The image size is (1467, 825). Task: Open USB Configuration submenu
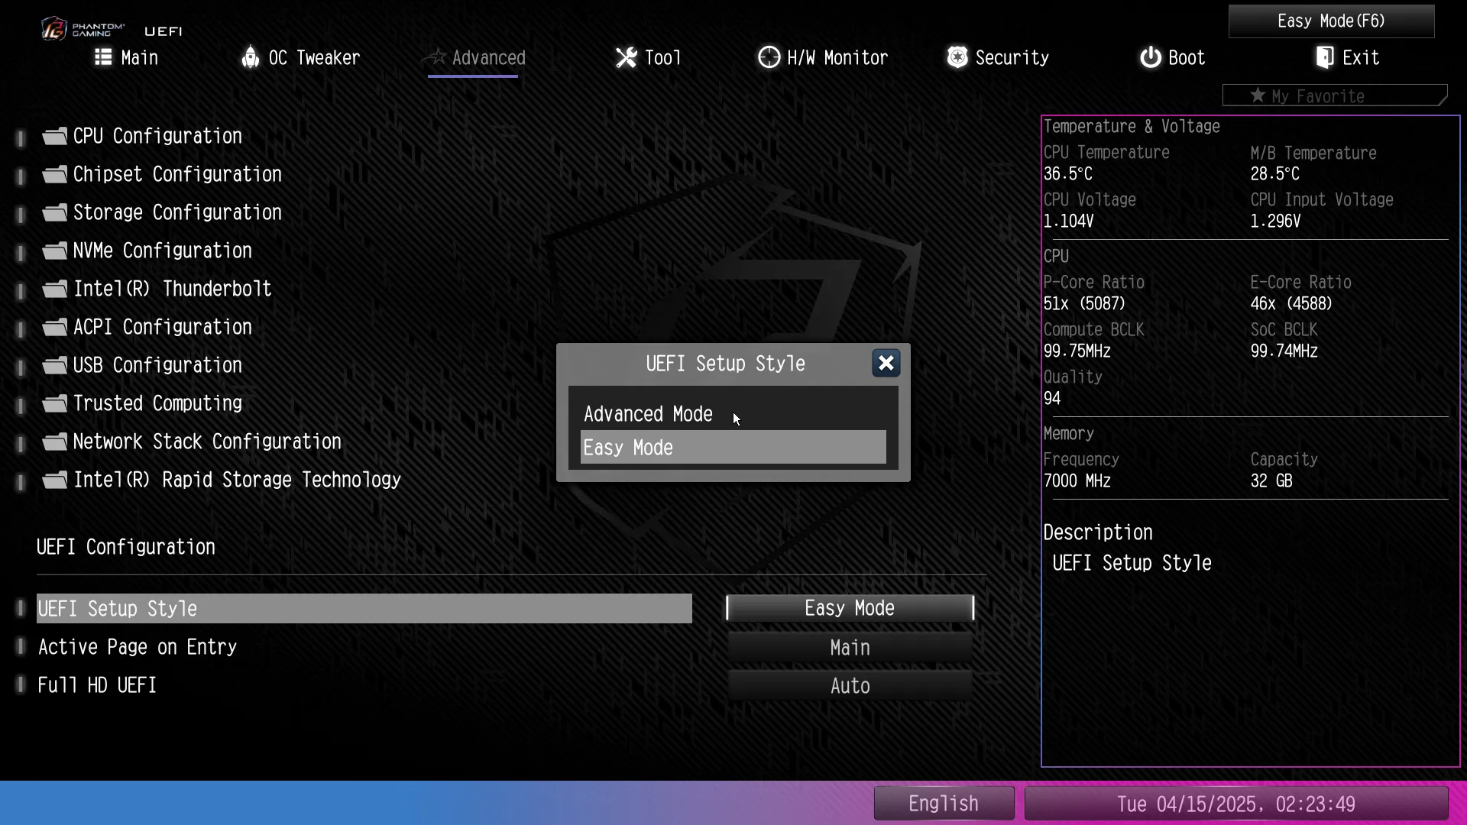tap(157, 365)
